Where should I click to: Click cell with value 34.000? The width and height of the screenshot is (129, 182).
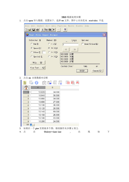pos(53,99)
